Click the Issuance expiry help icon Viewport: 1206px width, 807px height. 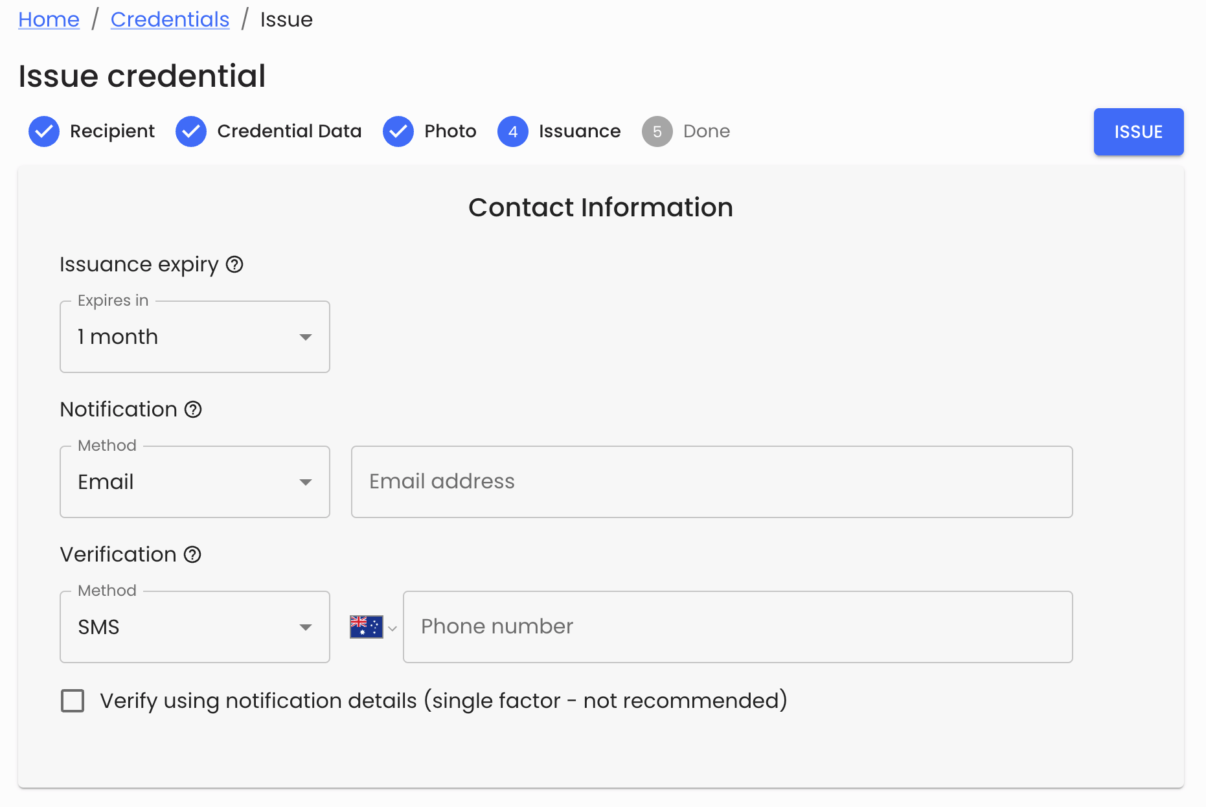pyautogui.click(x=234, y=264)
